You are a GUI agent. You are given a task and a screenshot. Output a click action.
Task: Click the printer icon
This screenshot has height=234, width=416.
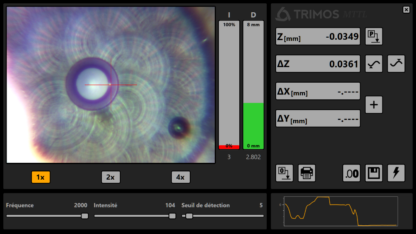pyautogui.click(x=307, y=173)
